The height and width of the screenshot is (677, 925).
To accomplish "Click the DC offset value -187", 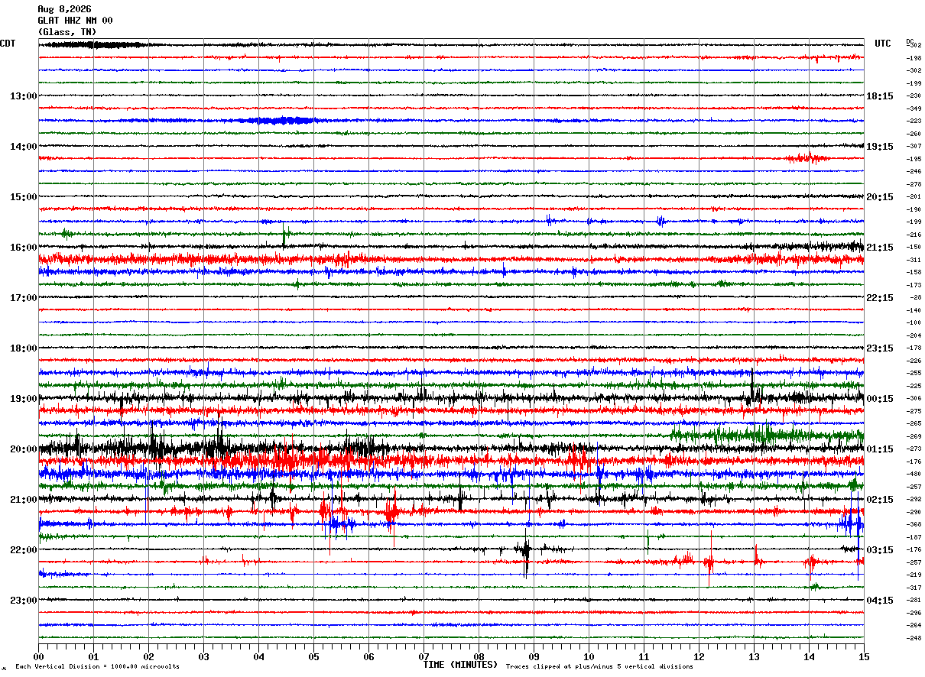I will 914,537.
